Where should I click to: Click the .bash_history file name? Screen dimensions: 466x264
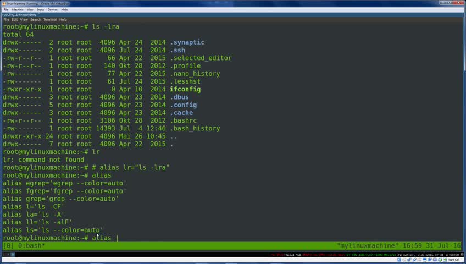[x=195, y=129]
